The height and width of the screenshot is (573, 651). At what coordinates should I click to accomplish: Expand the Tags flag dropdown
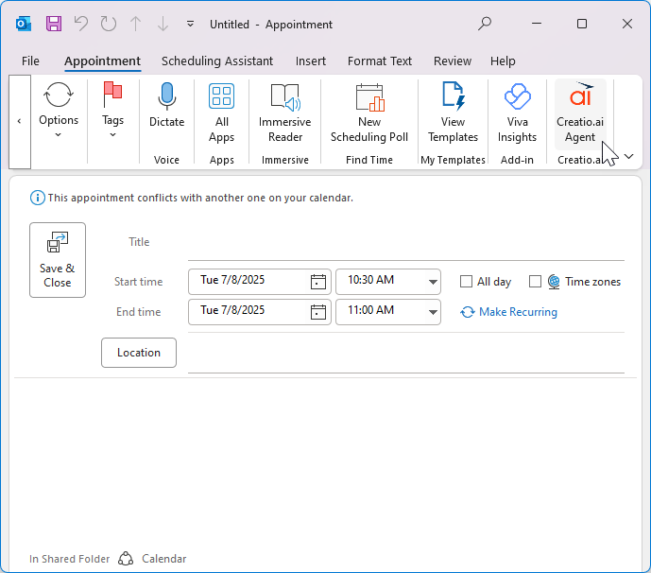click(113, 110)
